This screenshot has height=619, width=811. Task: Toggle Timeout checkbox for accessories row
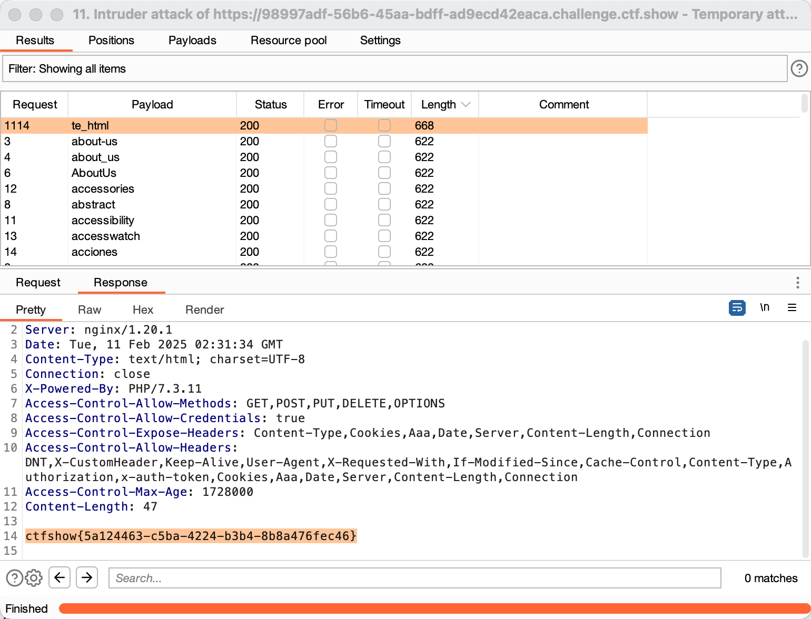384,188
